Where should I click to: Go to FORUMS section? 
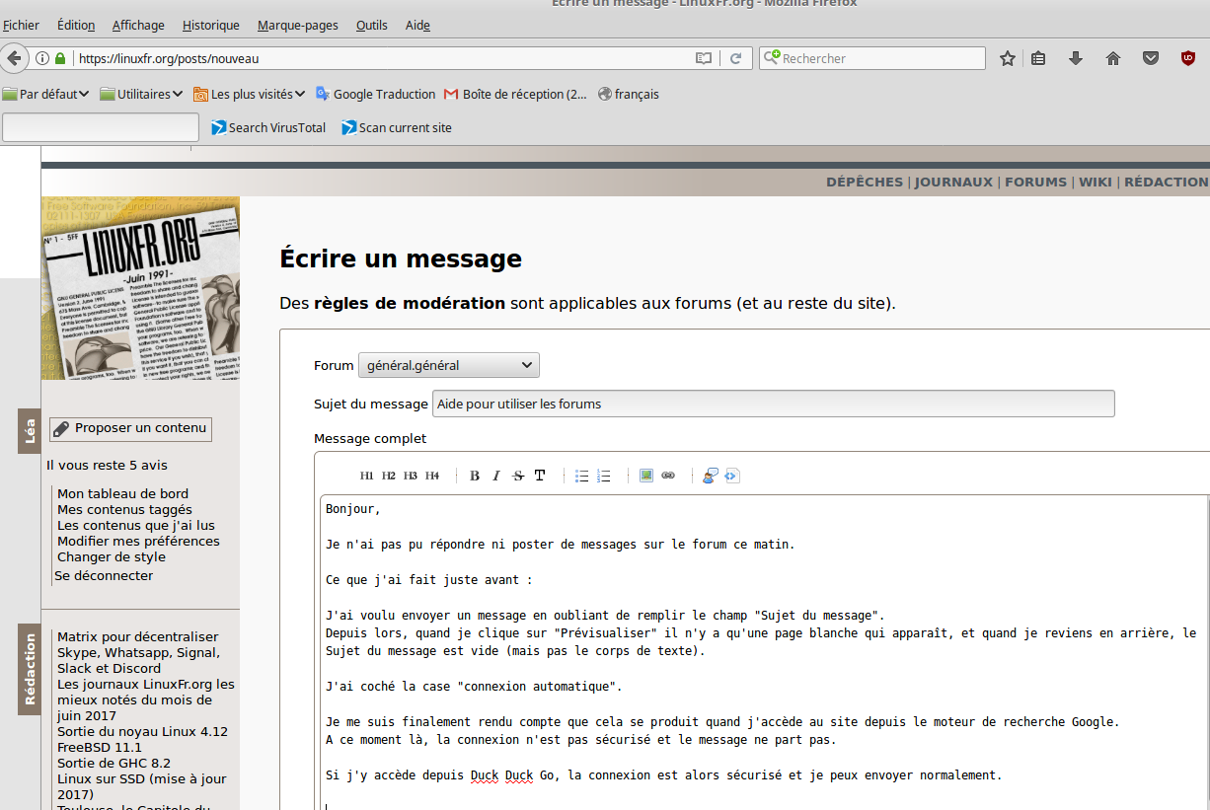pos(1035,182)
